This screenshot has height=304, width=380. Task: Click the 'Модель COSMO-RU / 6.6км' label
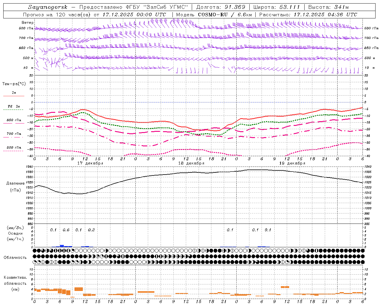tap(214, 15)
